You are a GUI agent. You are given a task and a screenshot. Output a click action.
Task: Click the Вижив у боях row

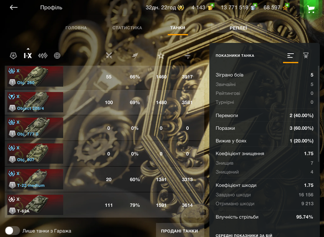pyautogui.click(x=264, y=141)
